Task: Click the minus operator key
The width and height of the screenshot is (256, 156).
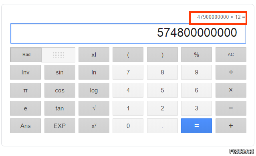Action: coord(231,108)
